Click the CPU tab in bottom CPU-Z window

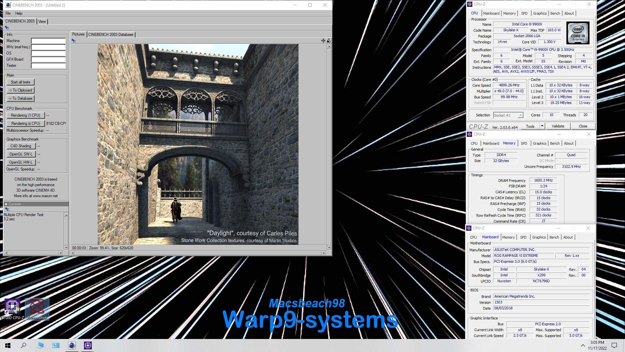(473, 237)
